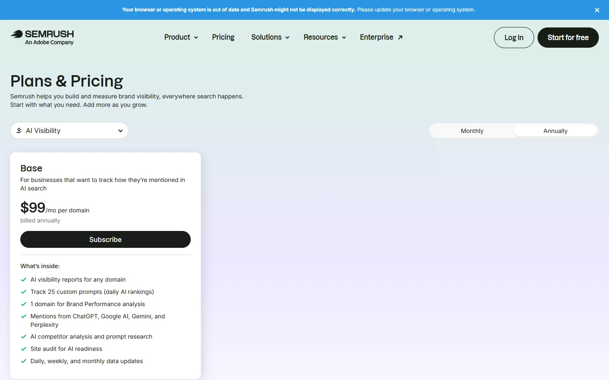Click 'An Adobe Company' tagline

tap(49, 42)
